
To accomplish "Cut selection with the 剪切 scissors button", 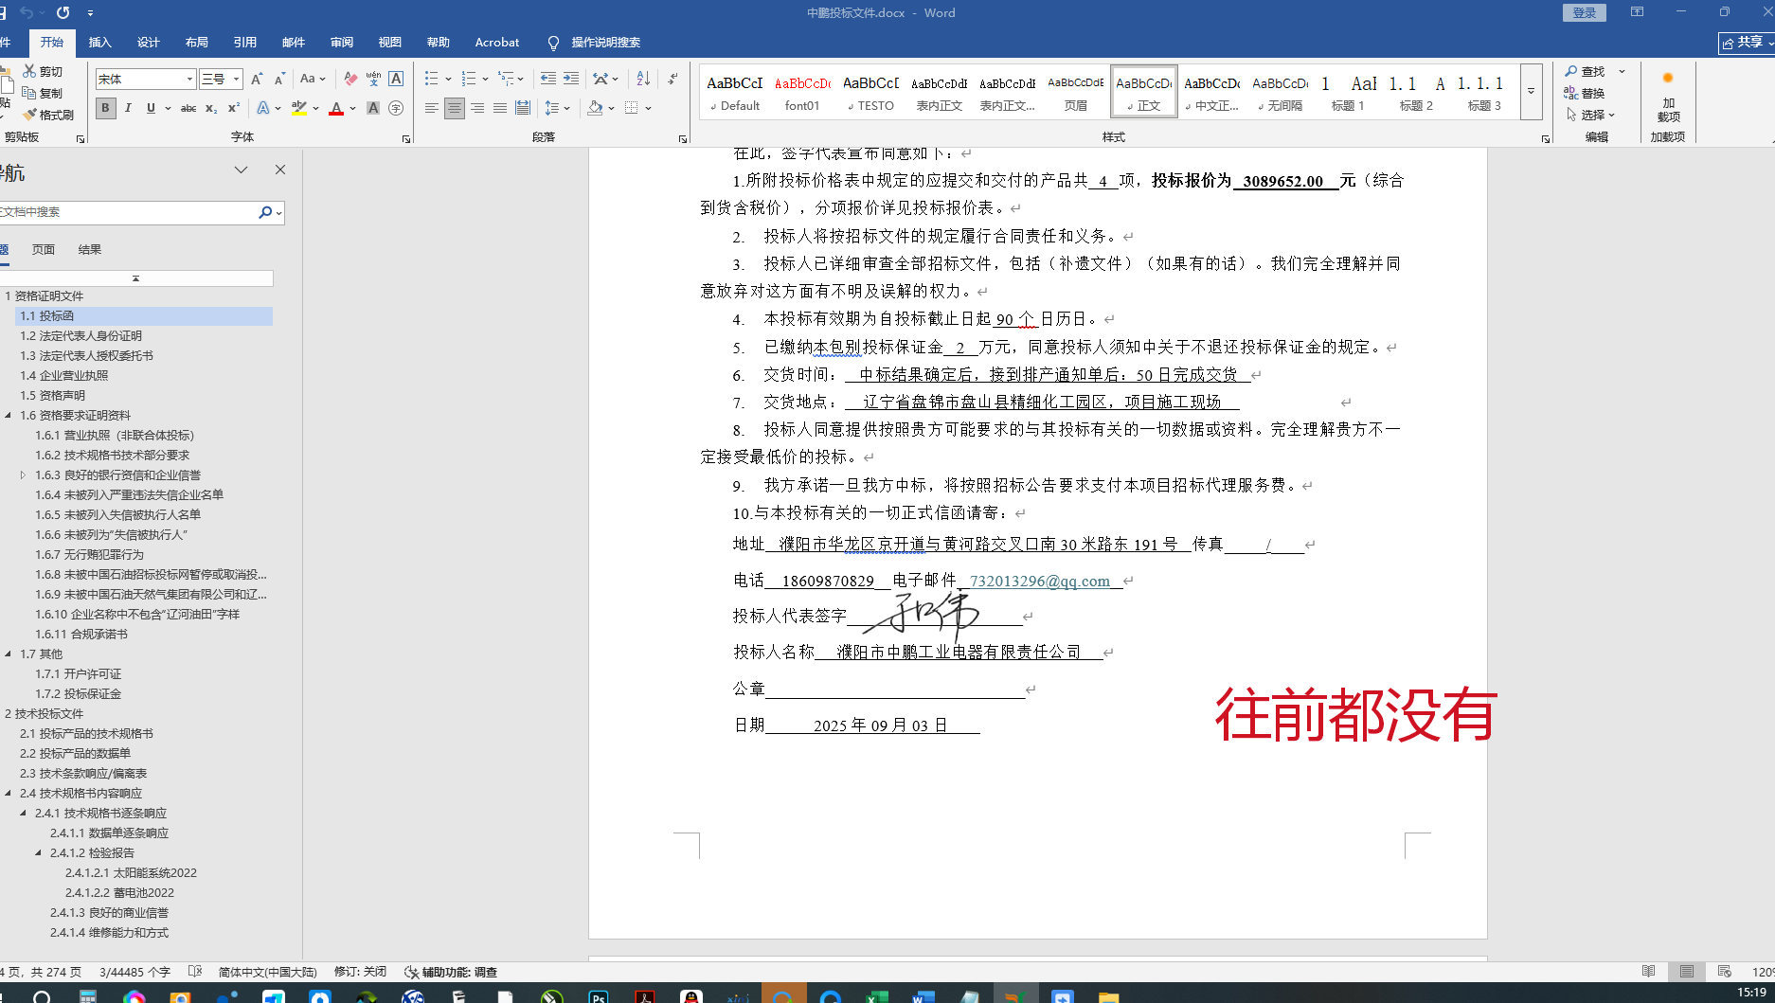I will coord(43,71).
